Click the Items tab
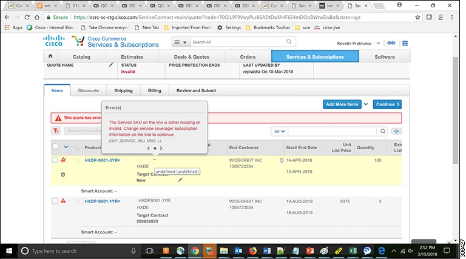Screen dimensions: 466x259 [x=57, y=90]
